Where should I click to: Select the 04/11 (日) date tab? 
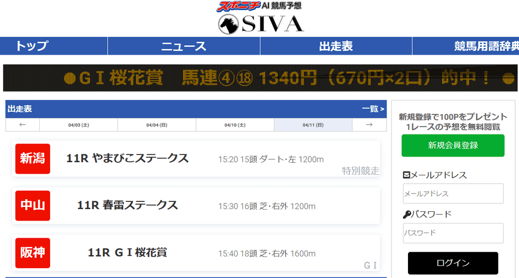point(313,125)
